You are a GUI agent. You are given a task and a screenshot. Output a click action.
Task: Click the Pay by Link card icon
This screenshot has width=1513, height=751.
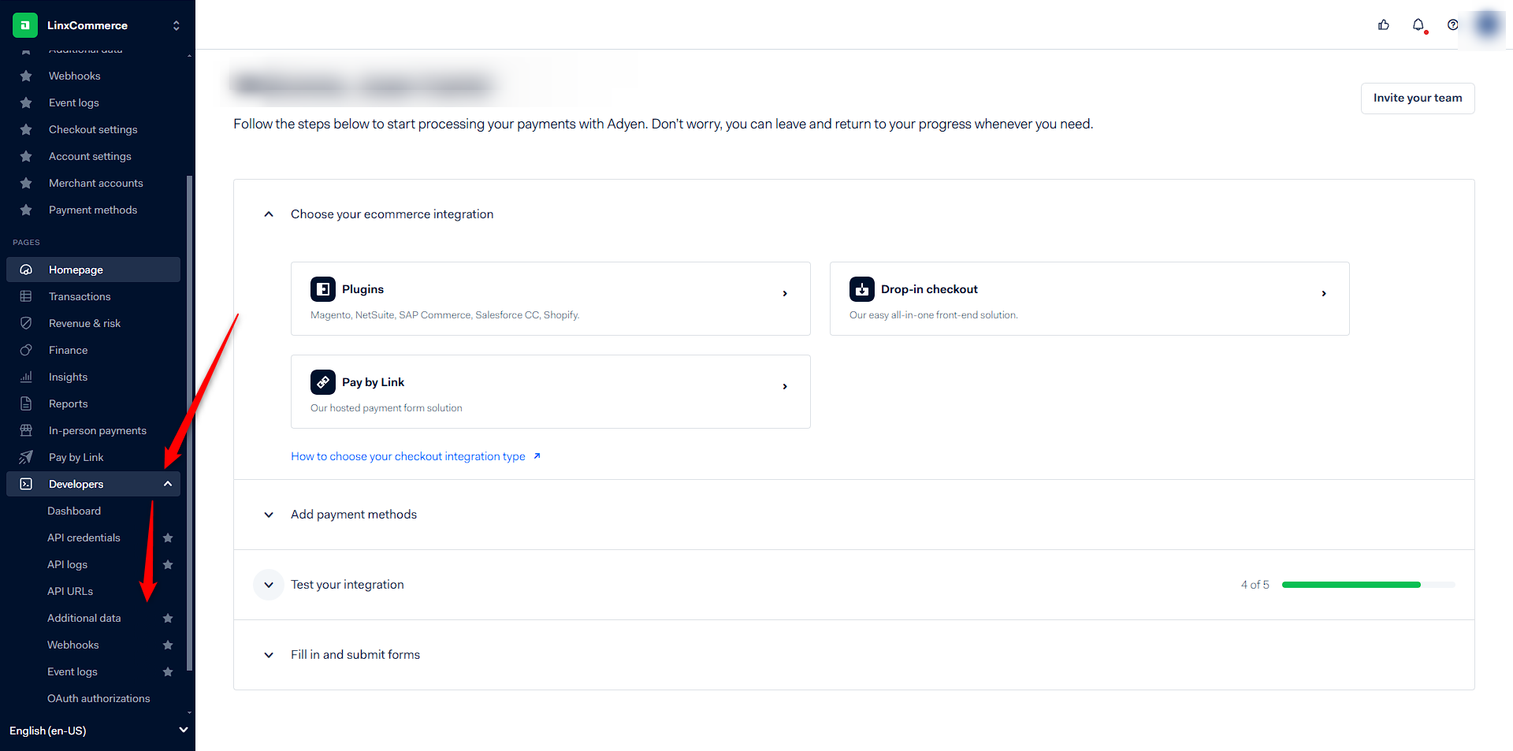click(x=323, y=382)
